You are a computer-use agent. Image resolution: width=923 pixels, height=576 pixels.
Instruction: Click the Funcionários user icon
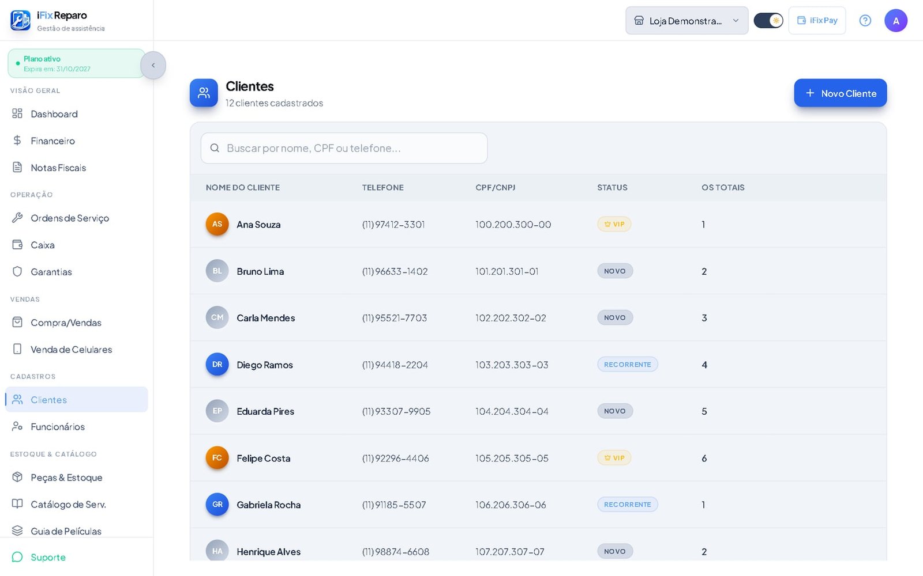17,426
